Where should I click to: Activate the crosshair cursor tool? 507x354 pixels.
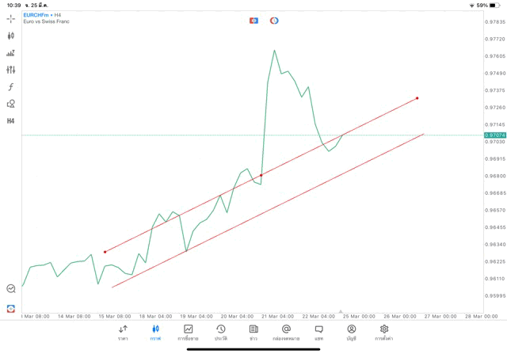[x=11, y=19]
